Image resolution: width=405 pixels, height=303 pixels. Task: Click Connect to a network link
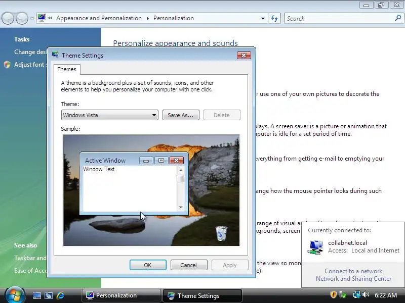click(x=353, y=271)
